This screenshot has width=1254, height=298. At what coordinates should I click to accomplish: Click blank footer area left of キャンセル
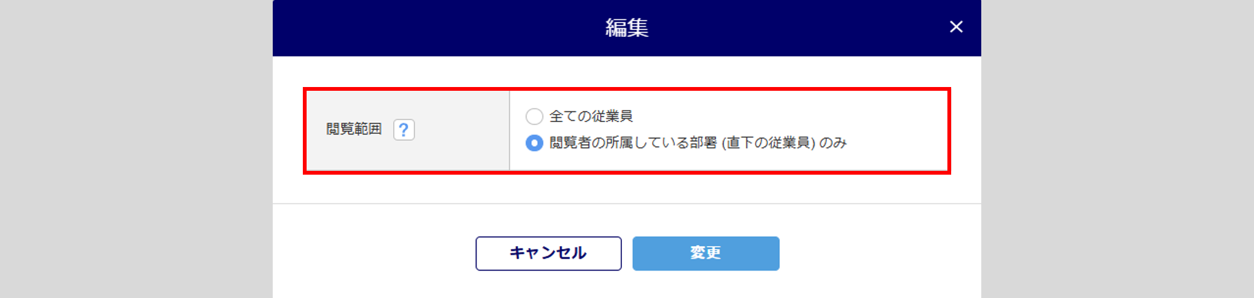click(x=374, y=254)
